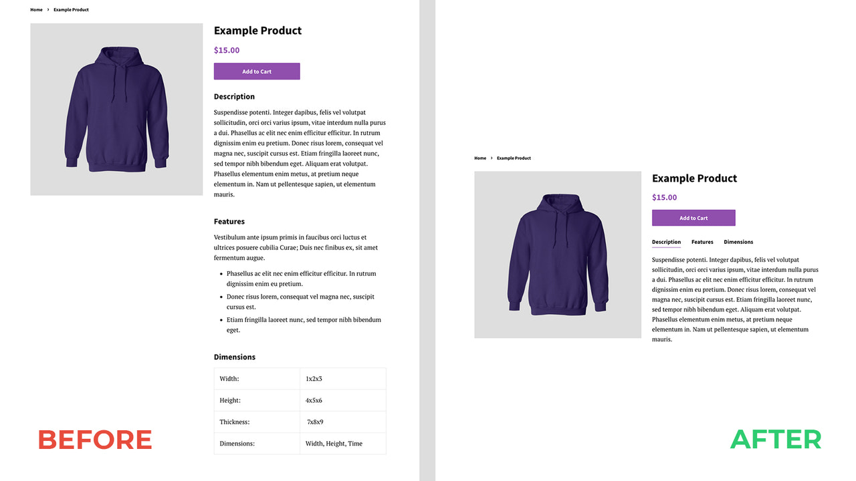
Task: Switch to the Dimensions tab
Action: click(x=738, y=241)
